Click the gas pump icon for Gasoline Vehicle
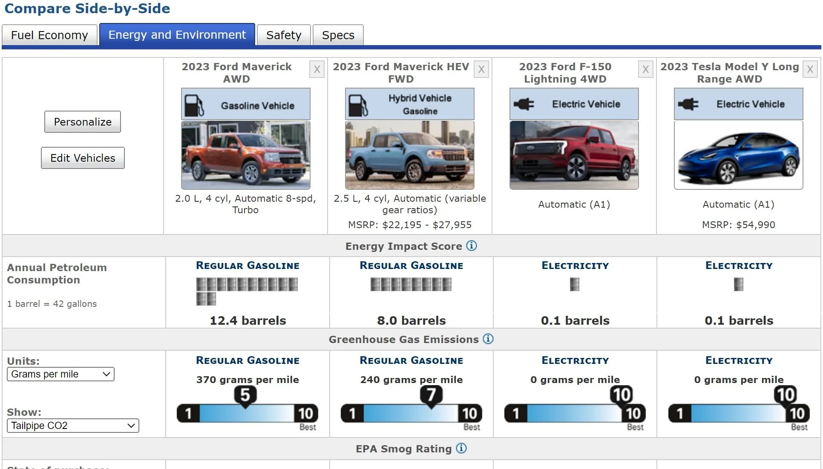Image resolution: width=823 pixels, height=469 pixels. point(194,105)
